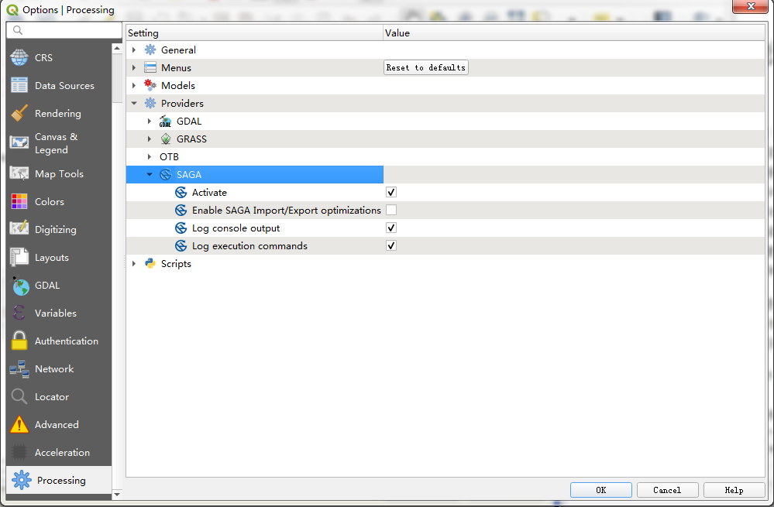Click the Setting column header
The image size is (774, 507).
click(255, 33)
